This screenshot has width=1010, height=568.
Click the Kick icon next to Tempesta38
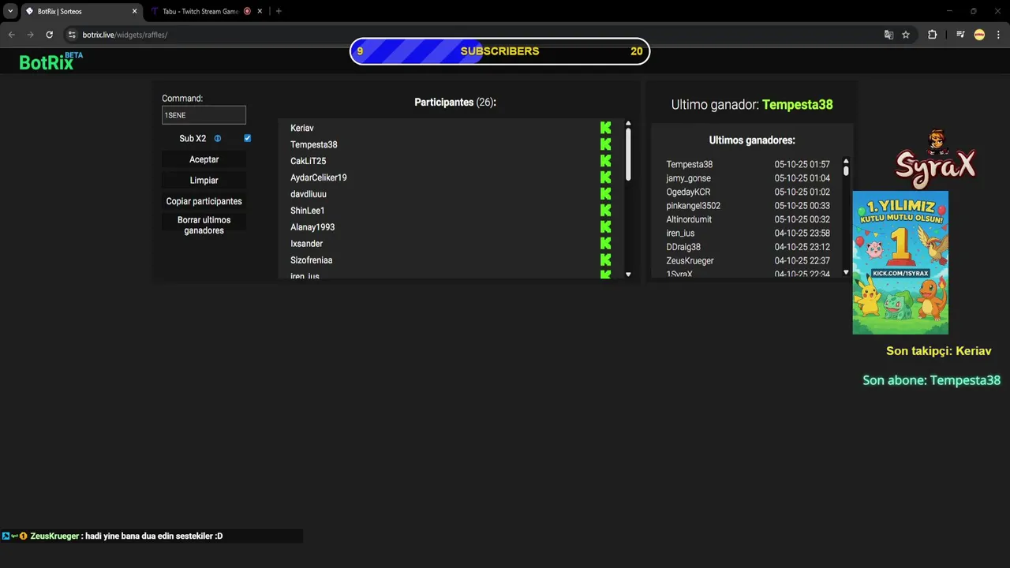(x=605, y=144)
